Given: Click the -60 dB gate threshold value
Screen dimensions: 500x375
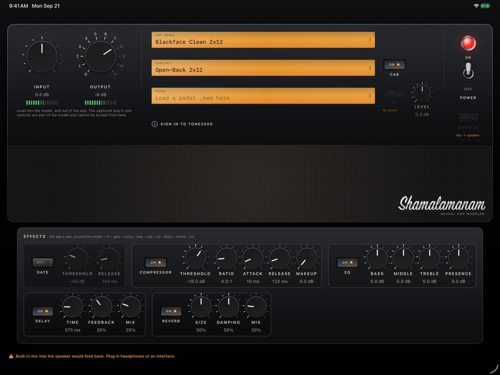Looking at the screenshot, I should coord(77,281).
